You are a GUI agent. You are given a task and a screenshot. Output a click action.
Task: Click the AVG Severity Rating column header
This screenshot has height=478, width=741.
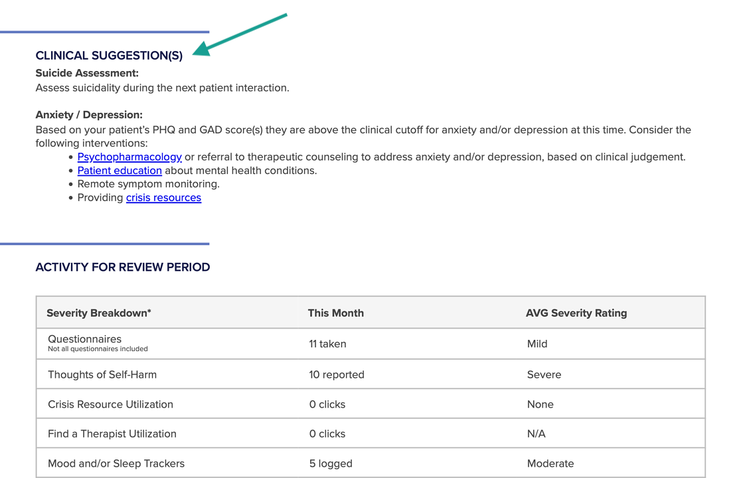tap(576, 313)
